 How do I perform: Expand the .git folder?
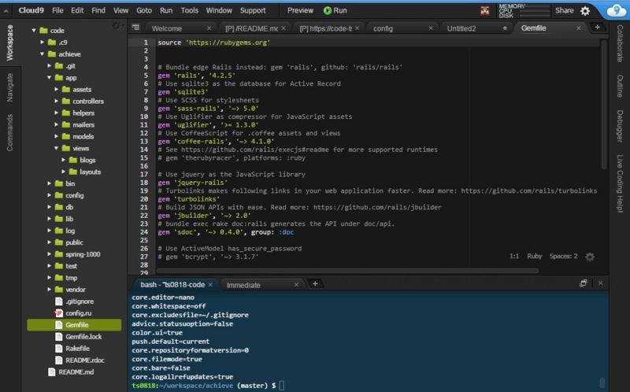pyautogui.click(x=49, y=65)
